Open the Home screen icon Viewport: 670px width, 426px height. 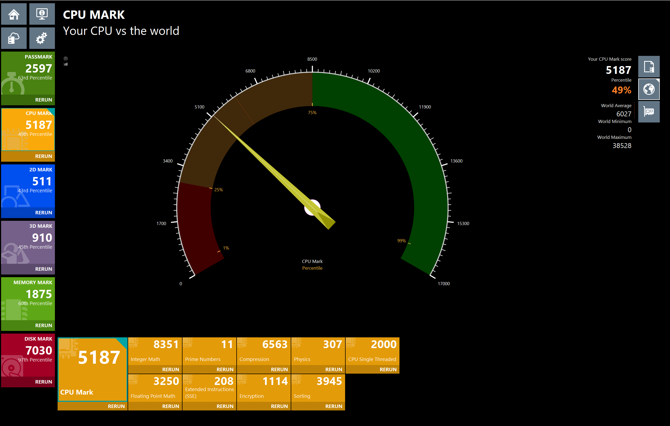pyautogui.click(x=14, y=14)
